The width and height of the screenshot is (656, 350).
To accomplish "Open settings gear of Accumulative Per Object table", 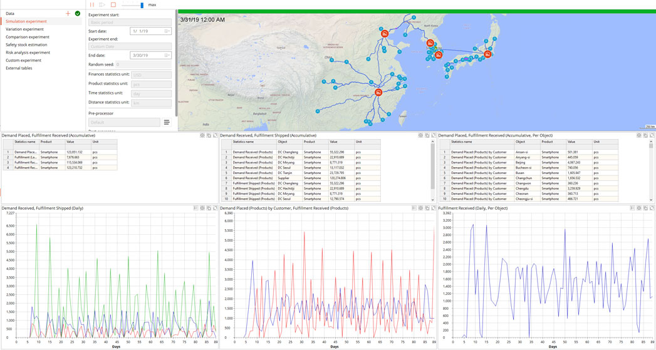I will tap(639, 135).
